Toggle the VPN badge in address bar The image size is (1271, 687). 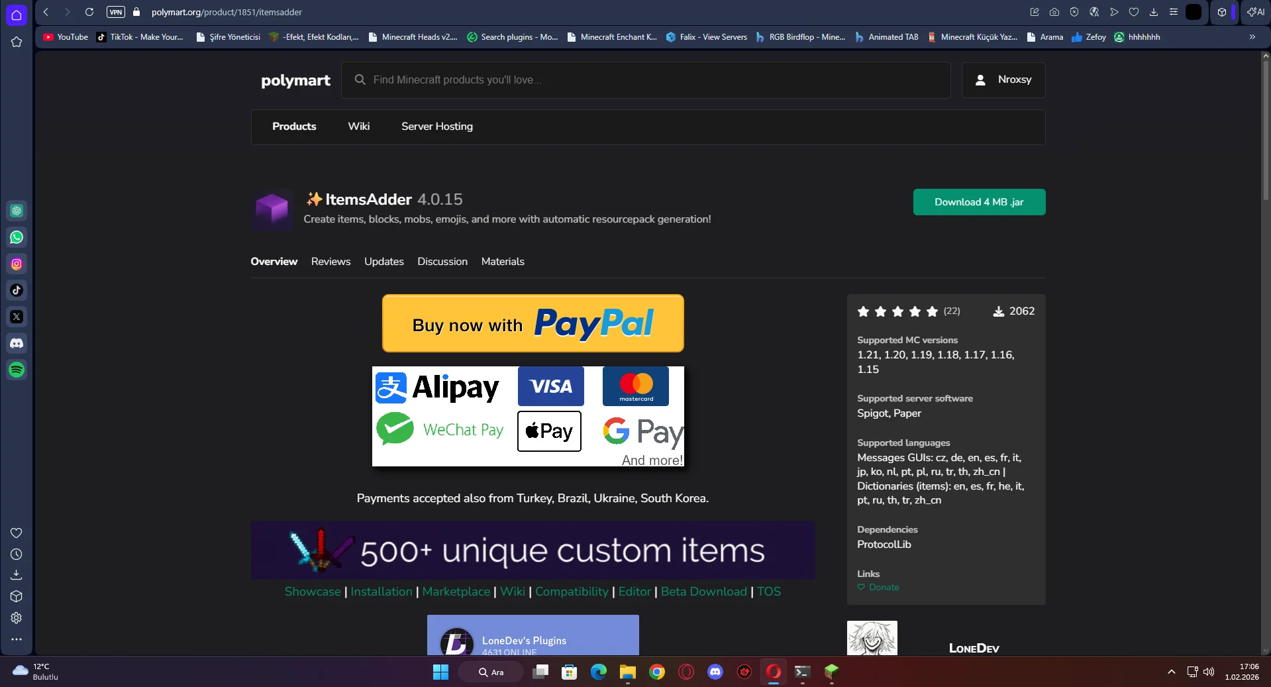point(116,12)
